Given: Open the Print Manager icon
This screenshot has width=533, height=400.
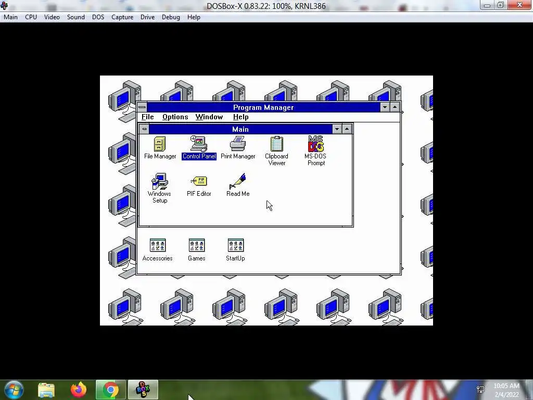Looking at the screenshot, I should (x=238, y=147).
